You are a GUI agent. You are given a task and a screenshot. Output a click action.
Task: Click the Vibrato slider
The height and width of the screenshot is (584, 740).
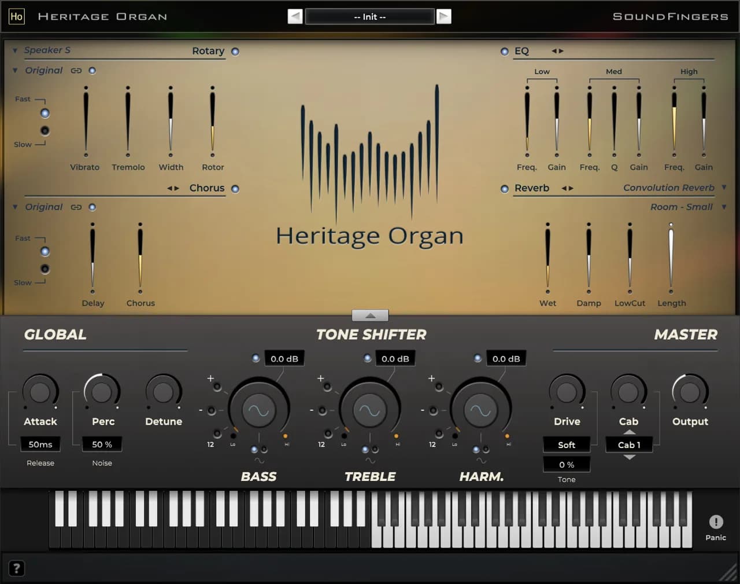86,122
